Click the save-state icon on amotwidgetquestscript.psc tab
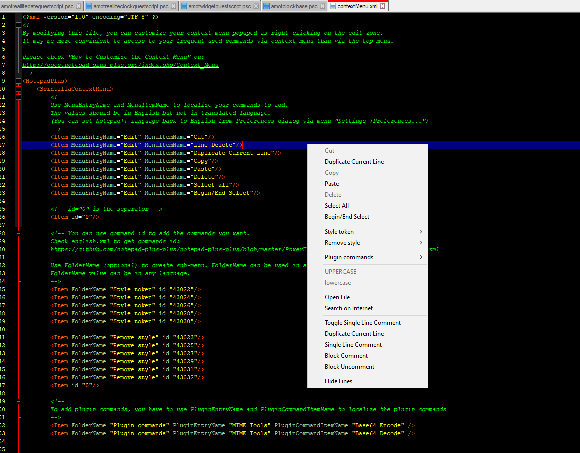This screenshot has width=580, height=453. (184, 6)
